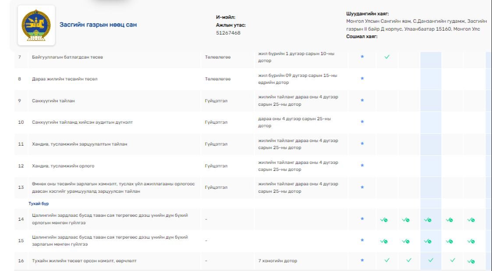Click the last green check icon in row 15
Viewport: 492px width, 271px height.
point(471,241)
